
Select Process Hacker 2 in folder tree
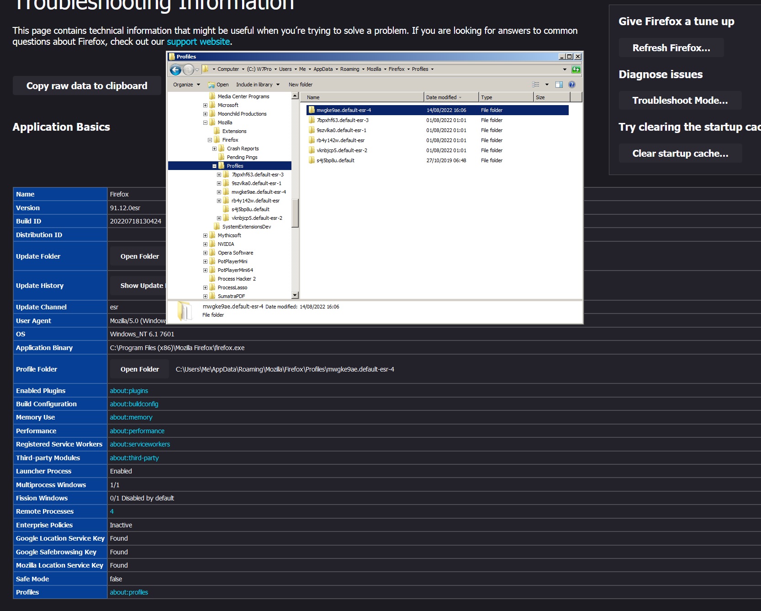pyautogui.click(x=237, y=279)
